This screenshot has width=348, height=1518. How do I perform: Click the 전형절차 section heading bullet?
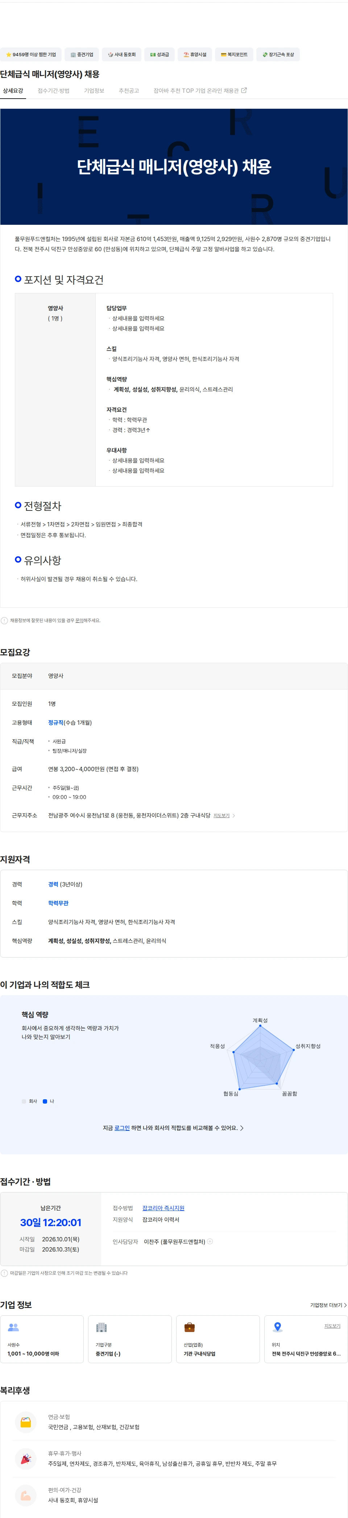click(x=18, y=505)
